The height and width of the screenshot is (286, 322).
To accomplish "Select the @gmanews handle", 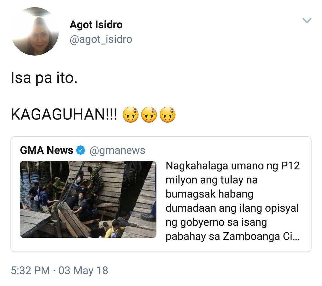I will (117, 151).
